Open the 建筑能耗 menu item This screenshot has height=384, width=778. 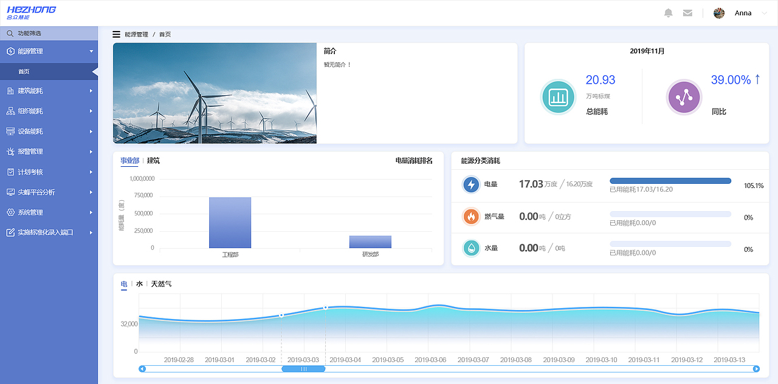click(x=49, y=91)
